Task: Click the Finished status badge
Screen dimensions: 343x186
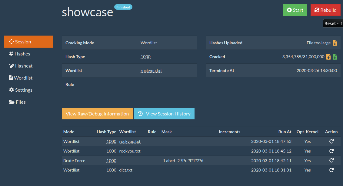Action: coord(123,7)
